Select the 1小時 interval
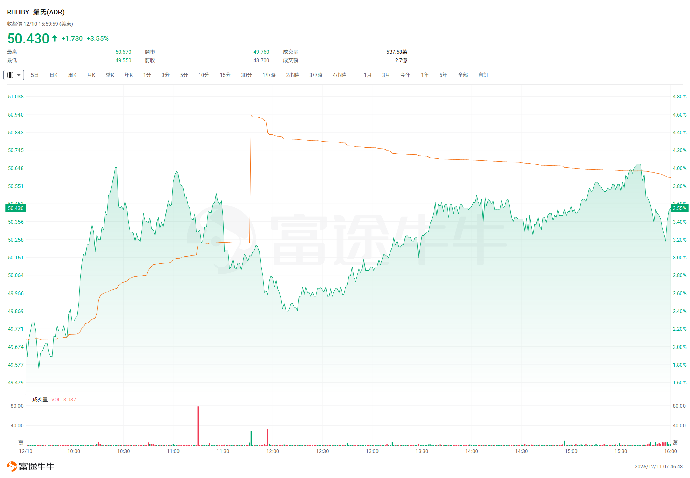Viewport: 690px width, 478px height. (269, 75)
